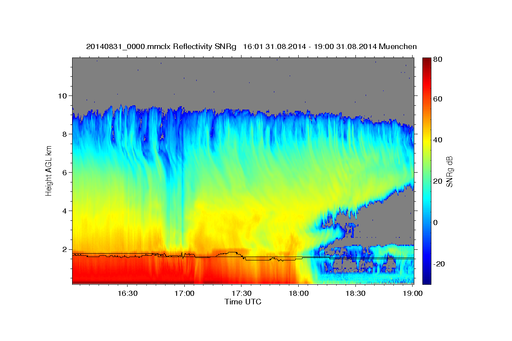Click the colorbar value 20
This screenshot has height=341, width=512.
pos(437,181)
